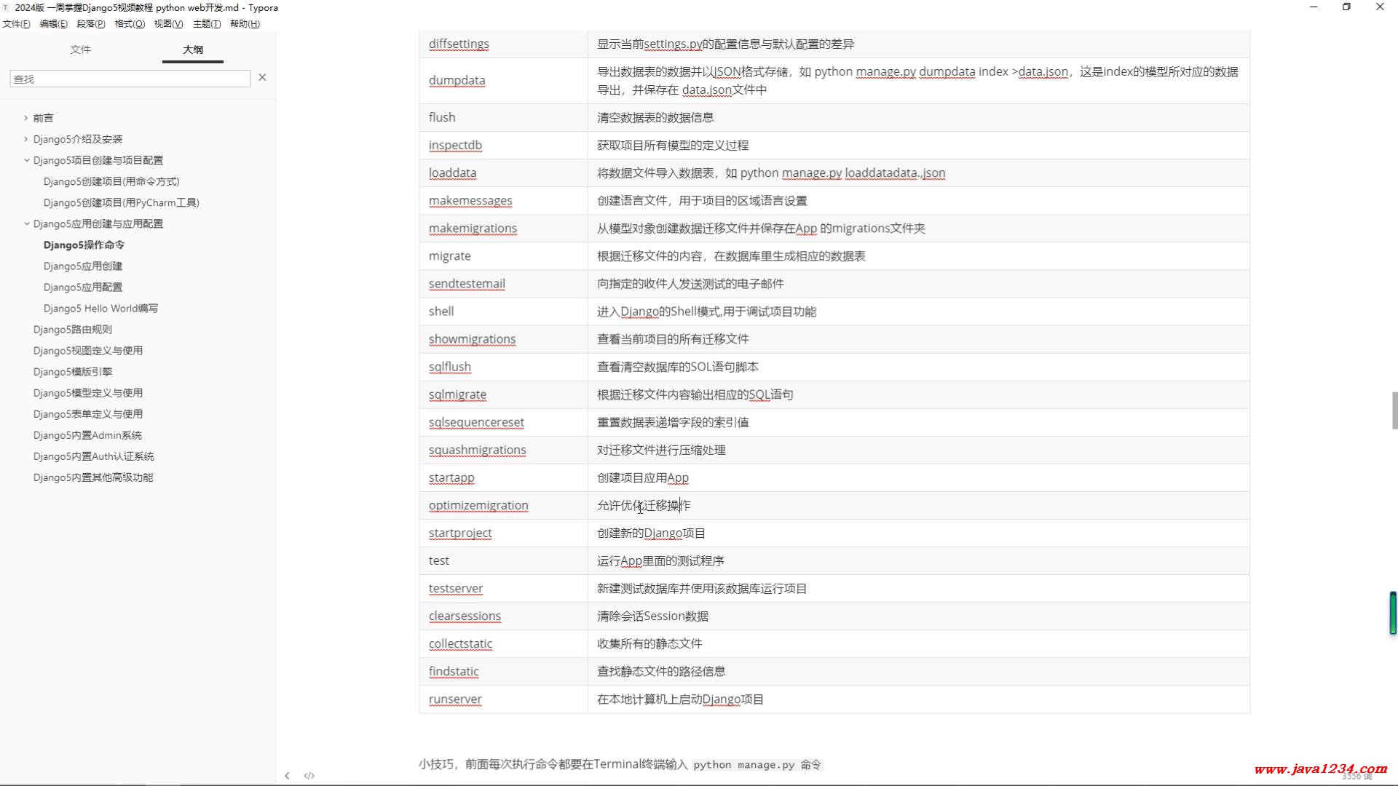The image size is (1398, 786).
Task: Click the runserver command cell
Action: [x=503, y=698]
